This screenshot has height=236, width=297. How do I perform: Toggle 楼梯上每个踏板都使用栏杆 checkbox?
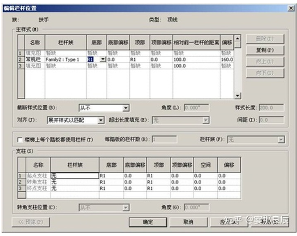[x=19, y=140]
